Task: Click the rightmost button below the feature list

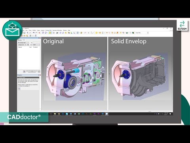Action: 39,71
